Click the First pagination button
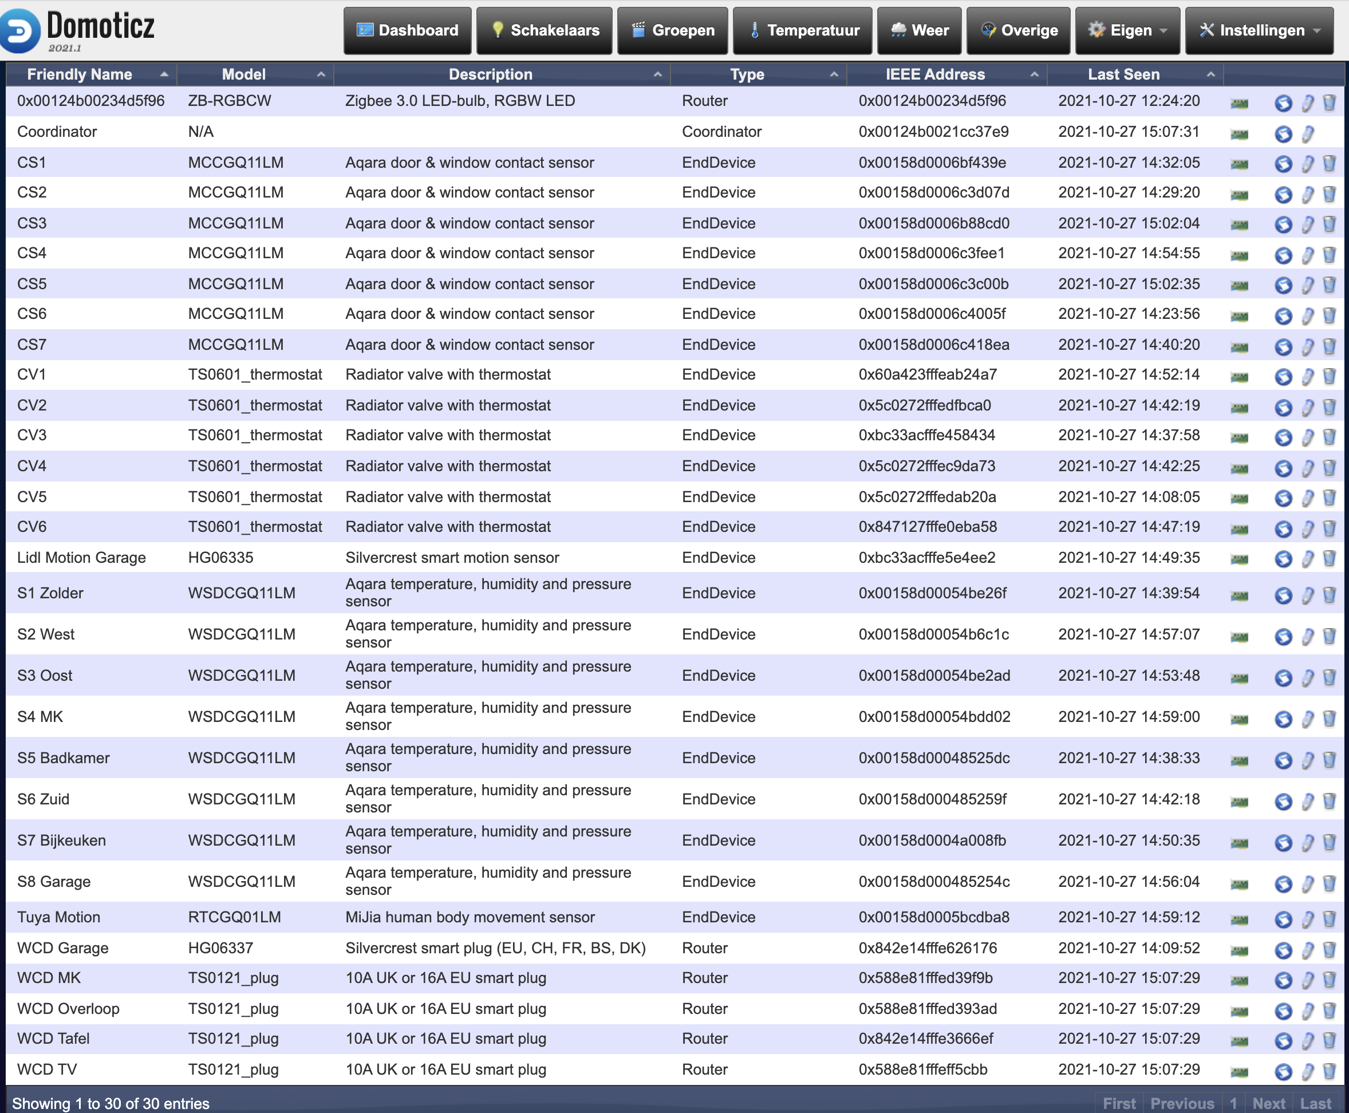 (x=1119, y=1103)
